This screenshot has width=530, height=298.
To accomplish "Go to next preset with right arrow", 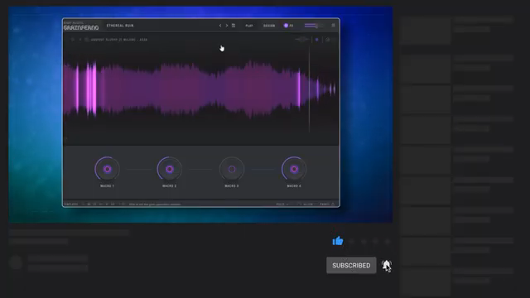I will pos(227,26).
